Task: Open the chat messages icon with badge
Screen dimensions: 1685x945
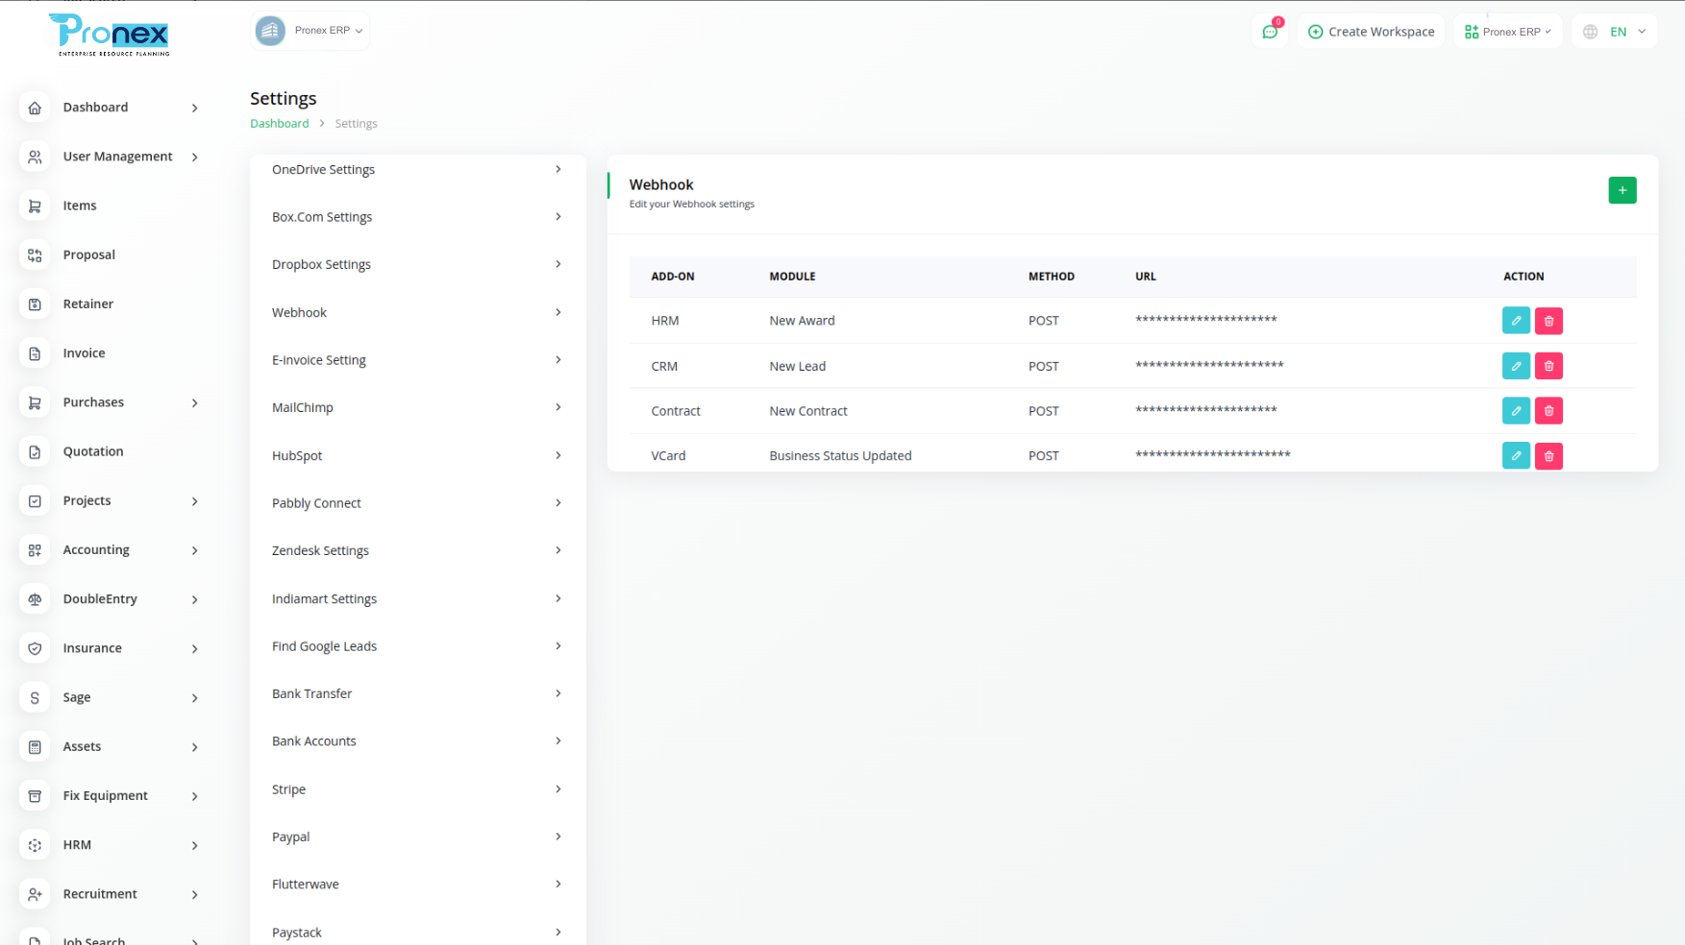Action: pos(1270,32)
